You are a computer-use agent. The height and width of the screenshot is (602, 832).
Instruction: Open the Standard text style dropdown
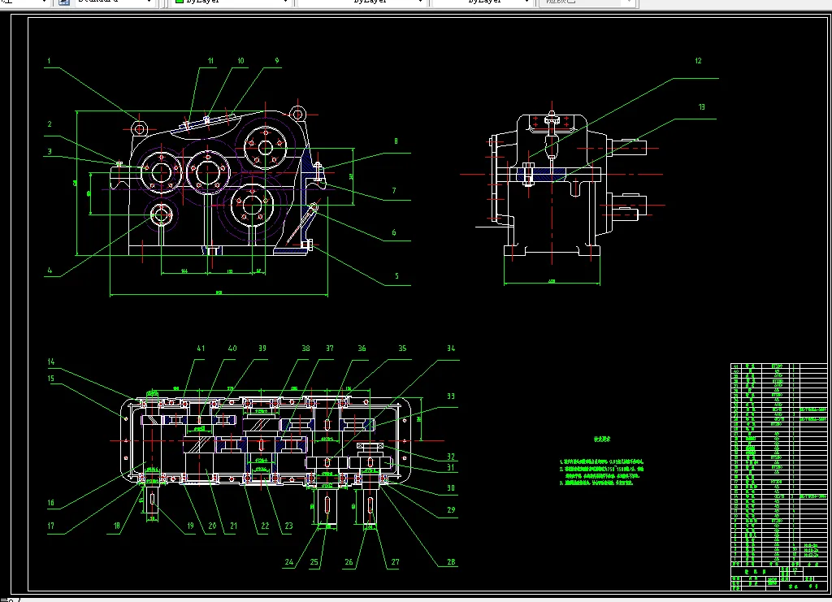pos(114,2)
